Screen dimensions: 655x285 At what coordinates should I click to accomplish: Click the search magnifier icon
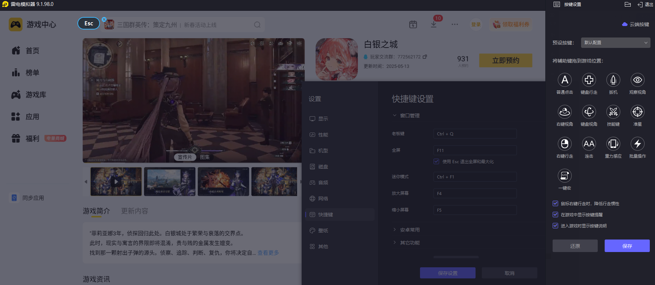[257, 25]
